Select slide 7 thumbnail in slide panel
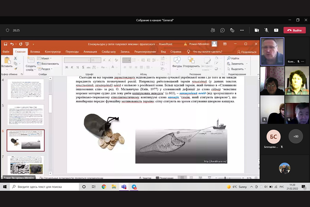The image size is (310, 207). 26,165
